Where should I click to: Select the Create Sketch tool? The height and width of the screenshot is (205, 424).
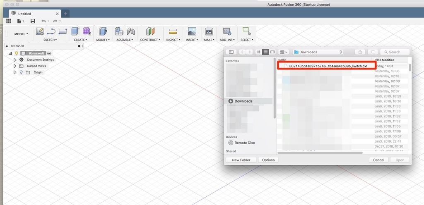pos(40,31)
